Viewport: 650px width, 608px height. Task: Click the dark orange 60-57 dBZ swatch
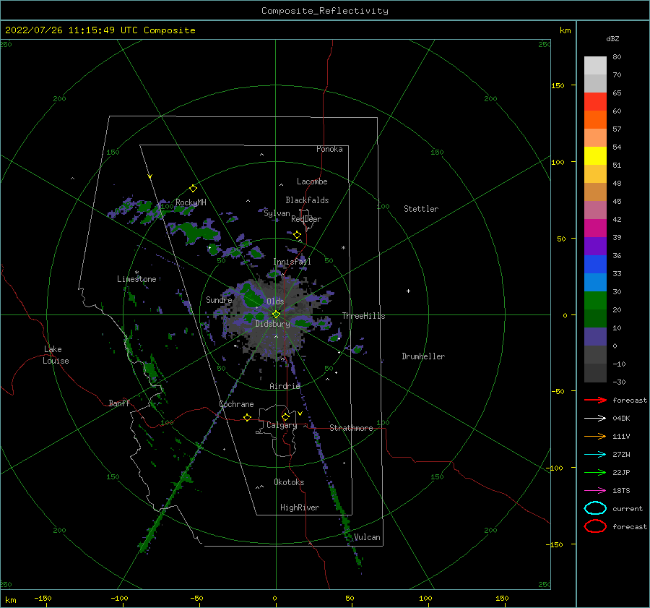pyautogui.click(x=595, y=120)
